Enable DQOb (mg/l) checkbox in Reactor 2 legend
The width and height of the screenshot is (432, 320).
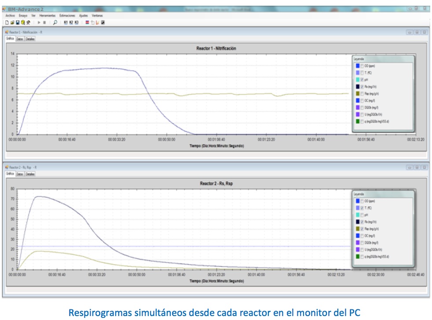pos(362,243)
